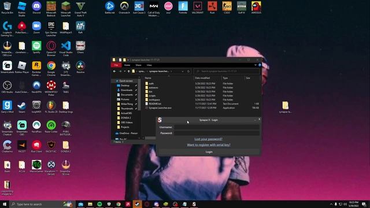Open the Opera GX Browser shortcut
This screenshot has width=370, height=208.
coord(51,49)
